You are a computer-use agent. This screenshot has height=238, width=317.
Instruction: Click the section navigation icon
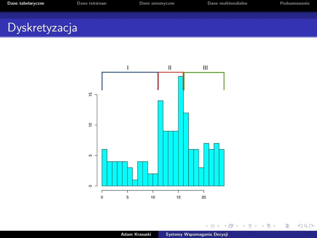point(268,226)
